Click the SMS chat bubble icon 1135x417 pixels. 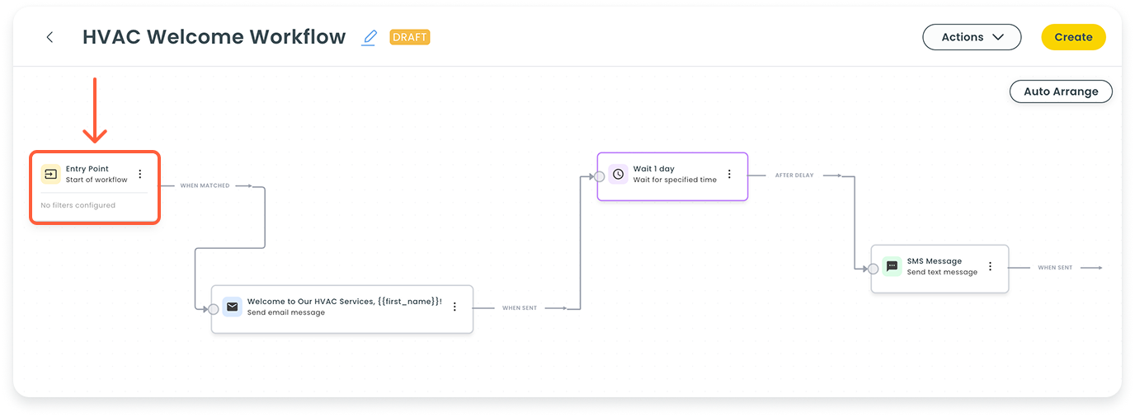click(x=892, y=266)
